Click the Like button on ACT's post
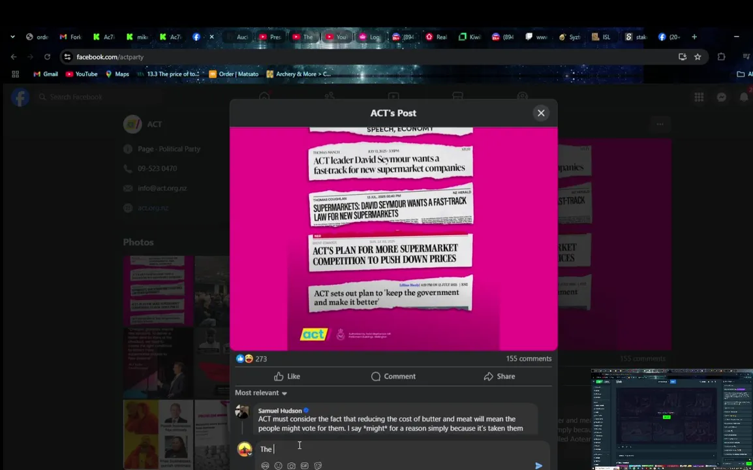The image size is (753, 470). [287, 376]
